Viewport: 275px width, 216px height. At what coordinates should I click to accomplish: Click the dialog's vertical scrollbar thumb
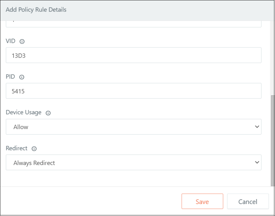pos(272,141)
